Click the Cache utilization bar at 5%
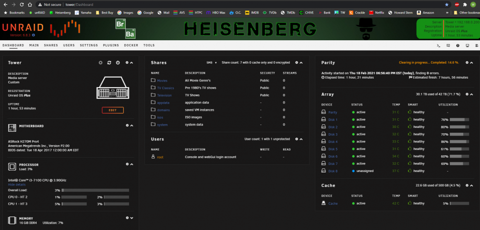The width and height of the screenshot is (480, 230). (x=459, y=204)
